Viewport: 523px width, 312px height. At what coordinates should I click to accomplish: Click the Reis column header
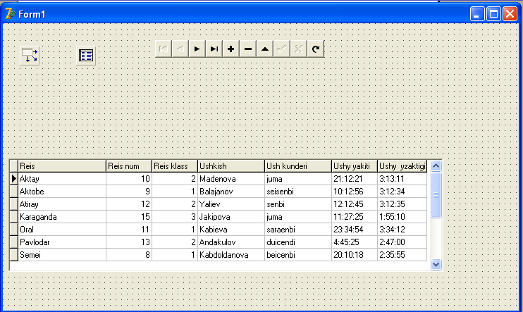point(62,166)
